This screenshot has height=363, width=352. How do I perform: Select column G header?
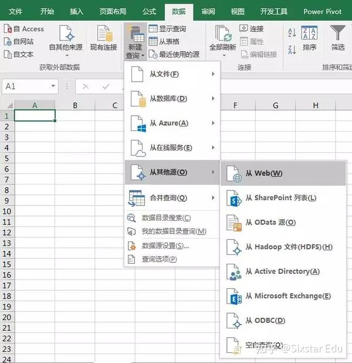click(x=276, y=105)
